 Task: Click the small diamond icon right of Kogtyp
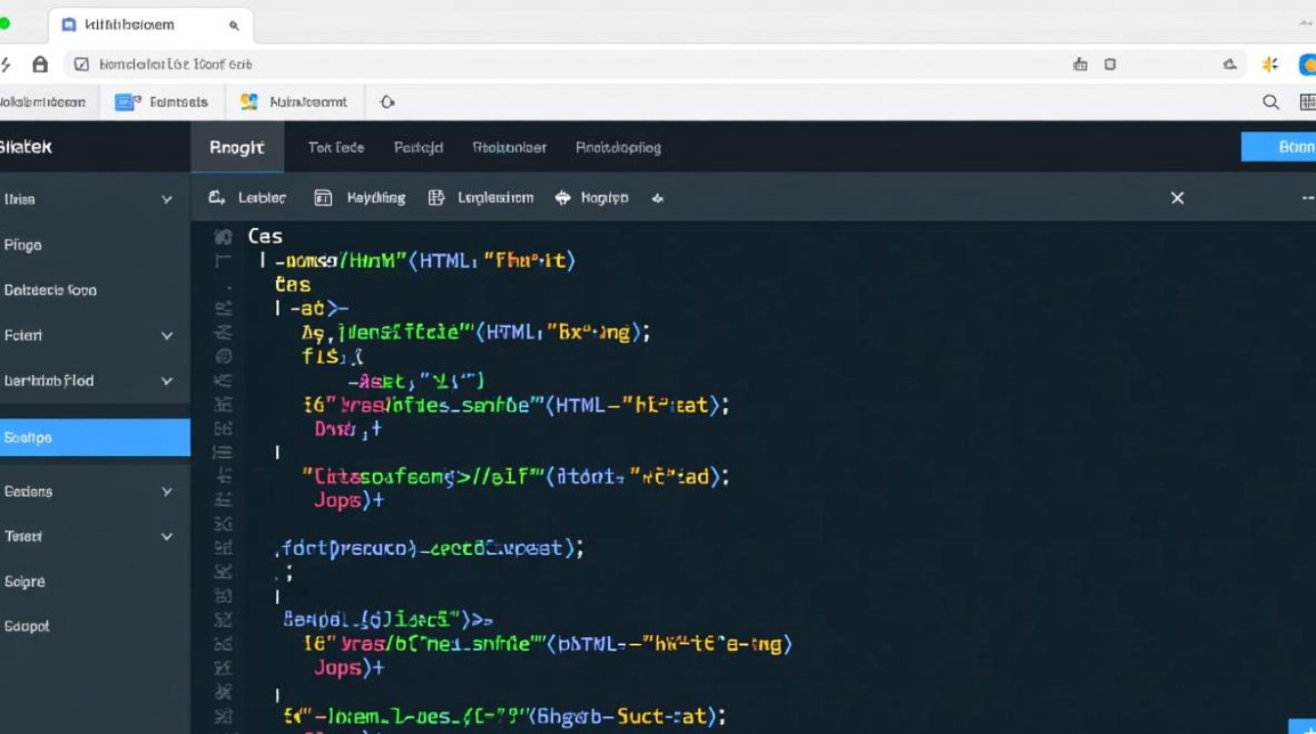[x=657, y=198]
